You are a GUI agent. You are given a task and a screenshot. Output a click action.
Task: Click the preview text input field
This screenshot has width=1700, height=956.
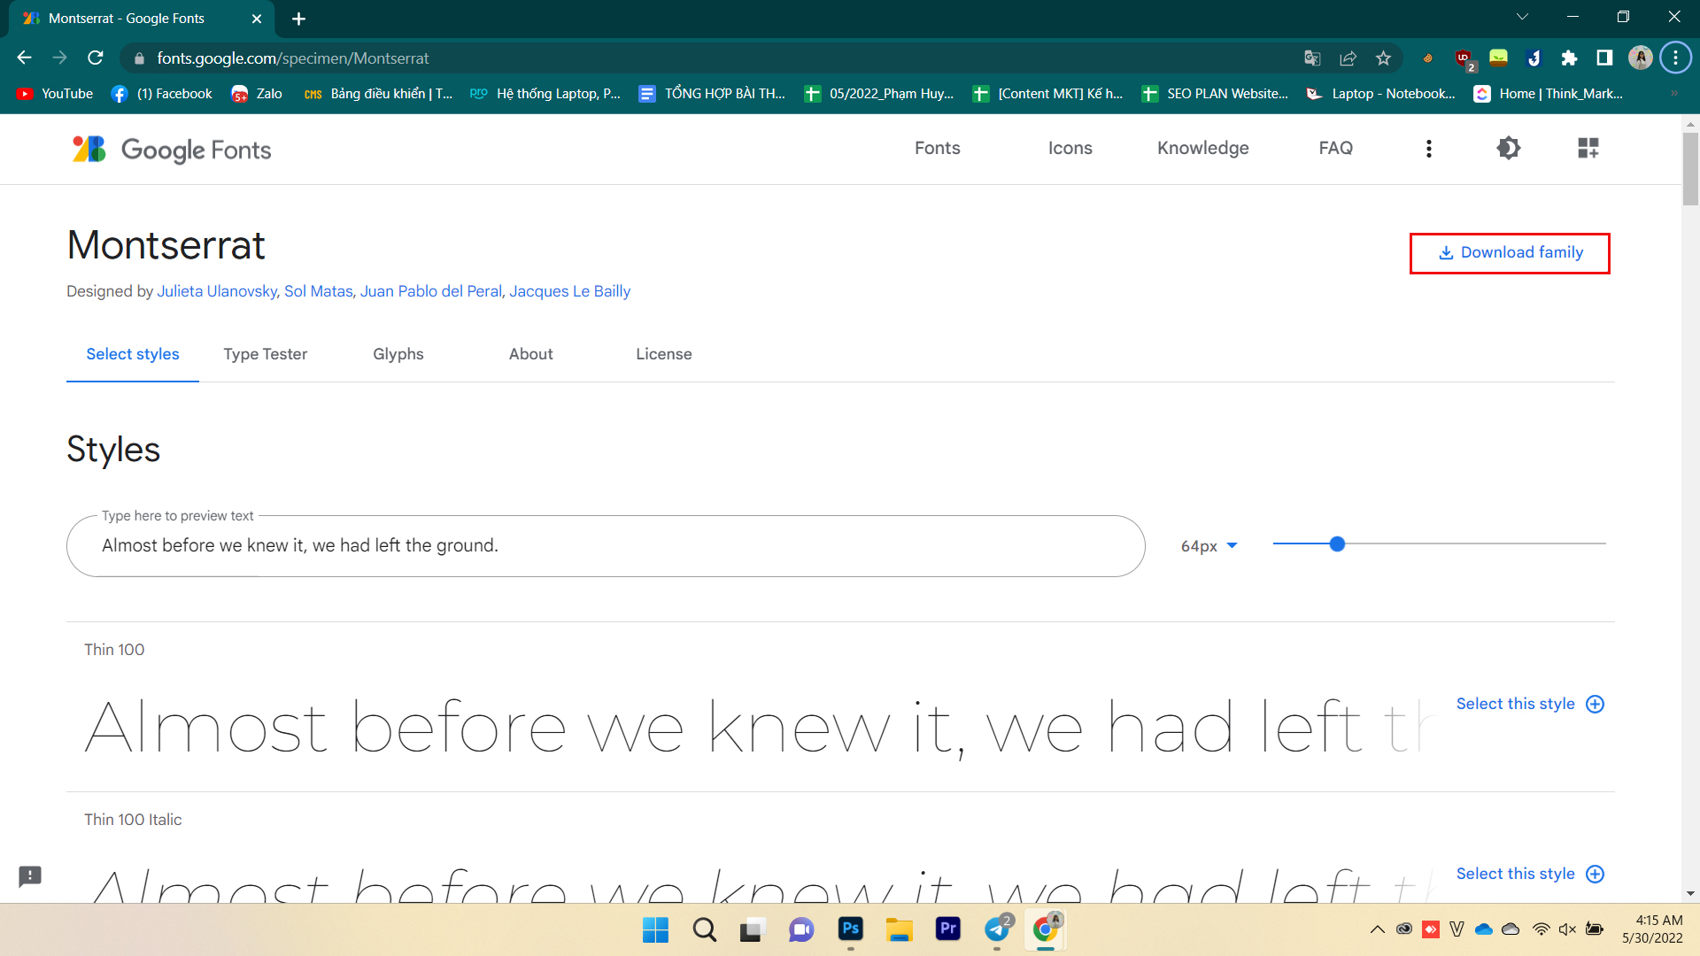[606, 546]
